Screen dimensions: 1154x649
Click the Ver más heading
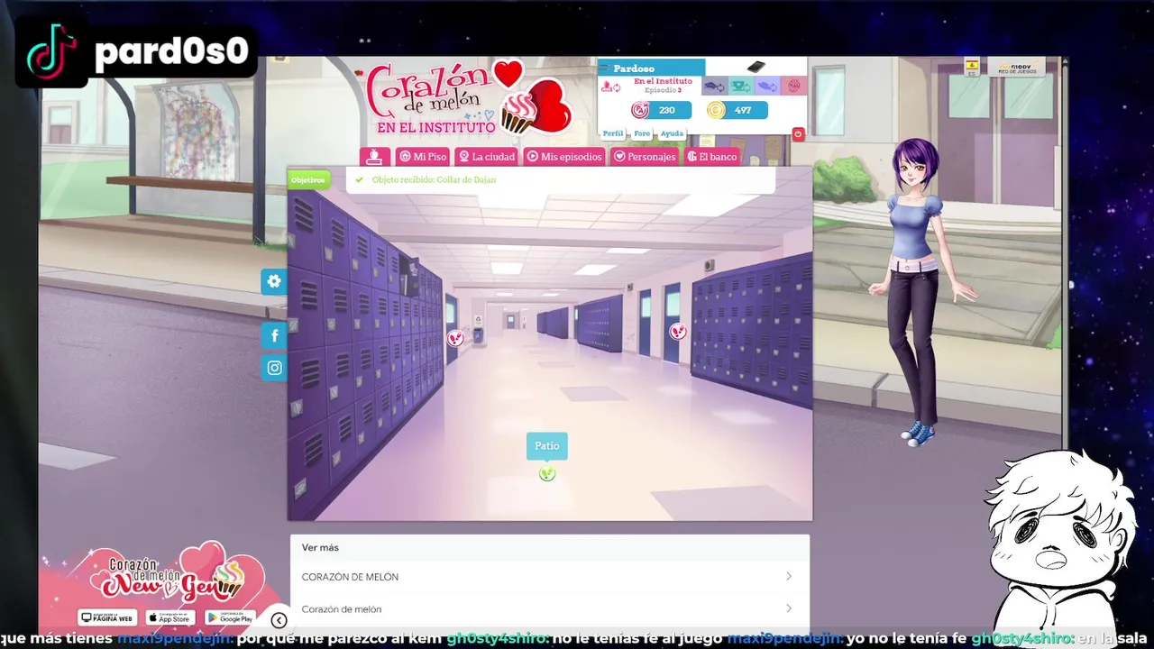[320, 547]
